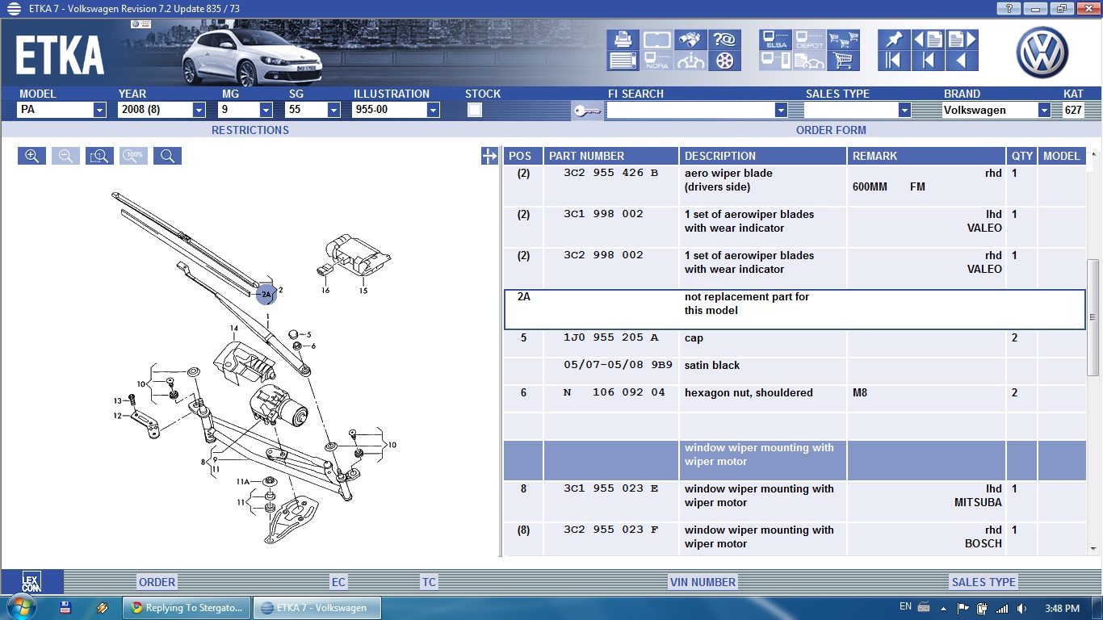Click the bottom bar SALES TYPE button
This screenshot has width=1103, height=620.
pyautogui.click(x=983, y=582)
